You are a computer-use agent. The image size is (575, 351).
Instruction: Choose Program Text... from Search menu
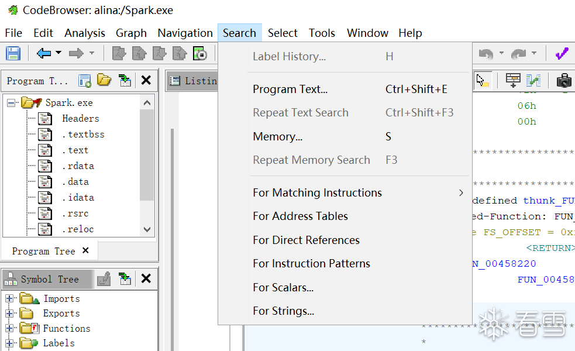point(290,90)
